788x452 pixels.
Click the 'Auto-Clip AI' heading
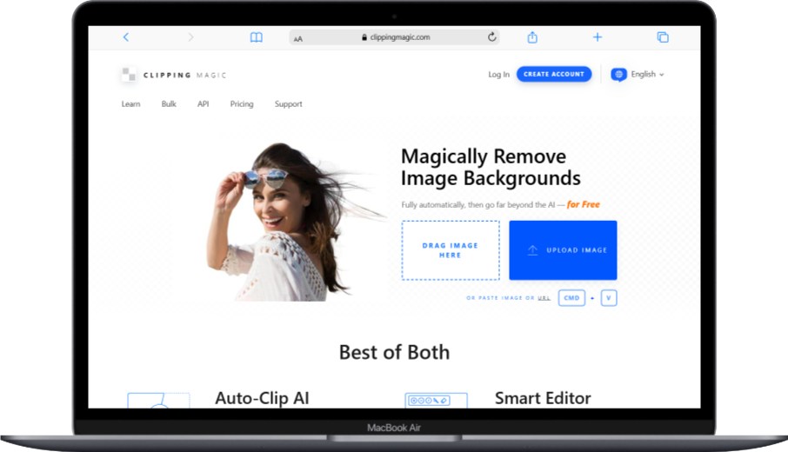(262, 398)
